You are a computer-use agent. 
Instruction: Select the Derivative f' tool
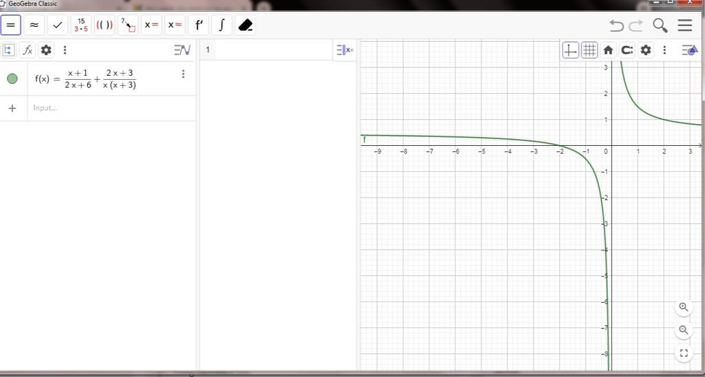pyautogui.click(x=198, y=25)
